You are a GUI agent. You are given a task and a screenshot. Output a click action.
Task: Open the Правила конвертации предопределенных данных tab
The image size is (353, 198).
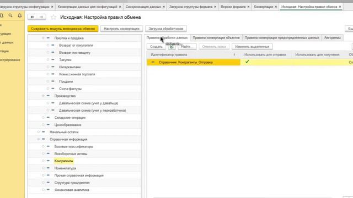click(x=282, y=38)
